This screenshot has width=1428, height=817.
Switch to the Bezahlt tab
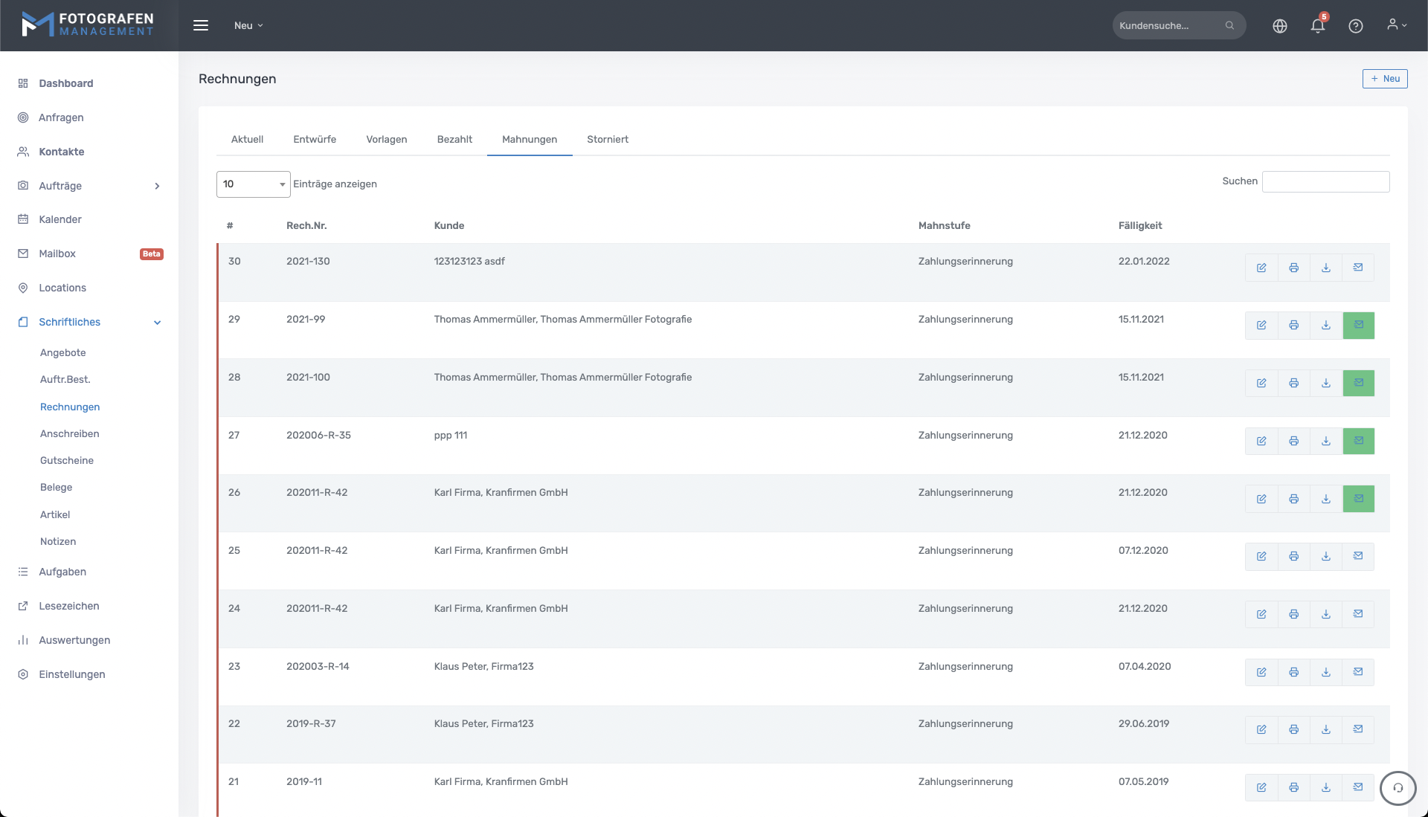[454, 140]
